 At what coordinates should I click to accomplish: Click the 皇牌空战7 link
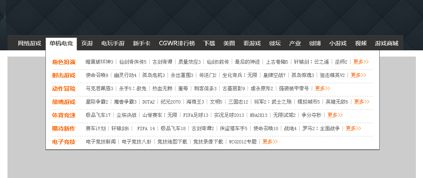click(274, 75)
